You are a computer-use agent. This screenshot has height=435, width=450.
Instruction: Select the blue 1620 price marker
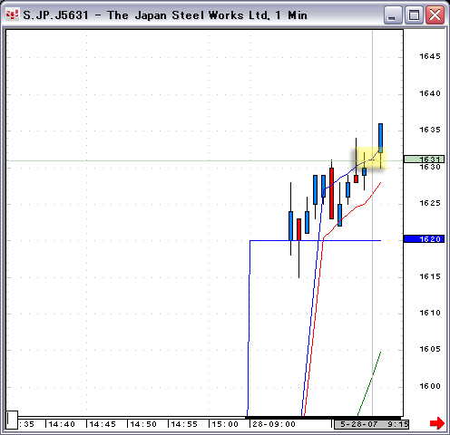pyautogui.click(x=424, y=239)
